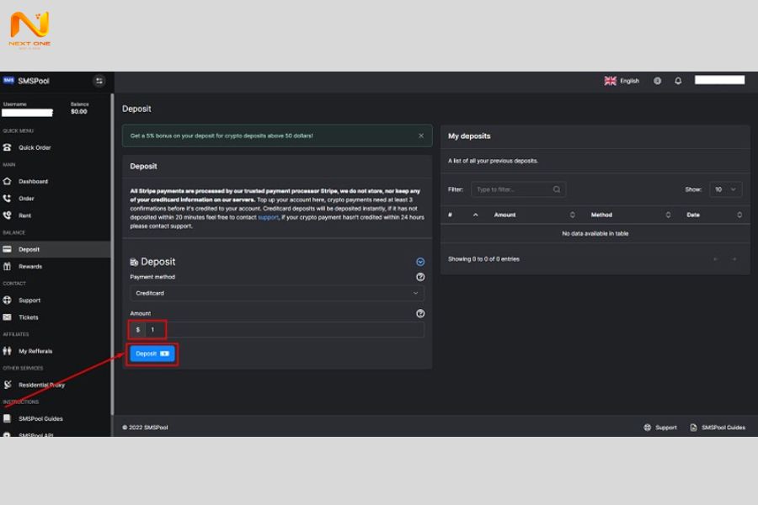758x505 pixels.
Task: Open the English language selector
Action: 622,81
